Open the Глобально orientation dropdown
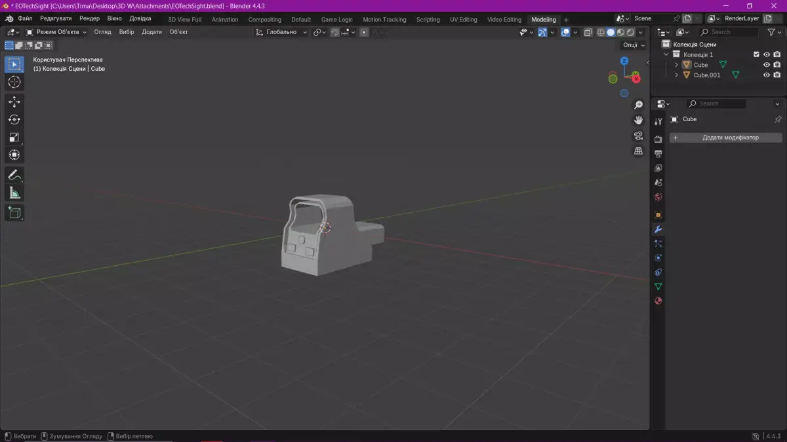 tap(281, 32)
